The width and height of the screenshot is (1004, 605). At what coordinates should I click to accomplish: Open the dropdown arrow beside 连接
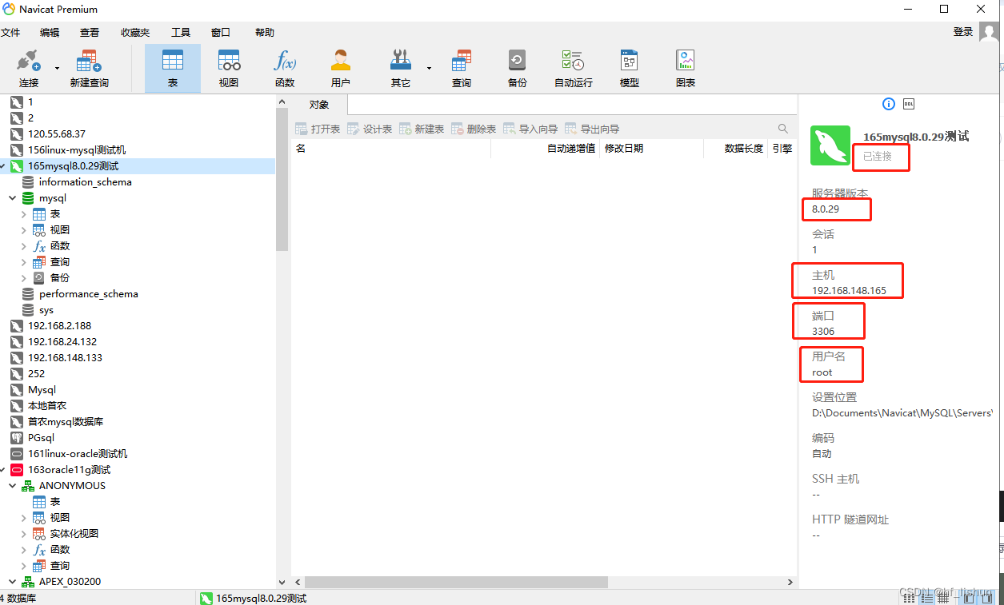(57, 69)
